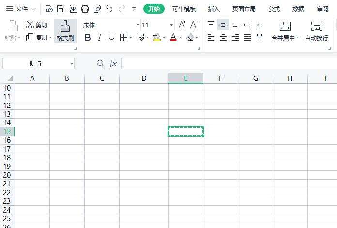Click the 粘贴 paste icon

13,26
